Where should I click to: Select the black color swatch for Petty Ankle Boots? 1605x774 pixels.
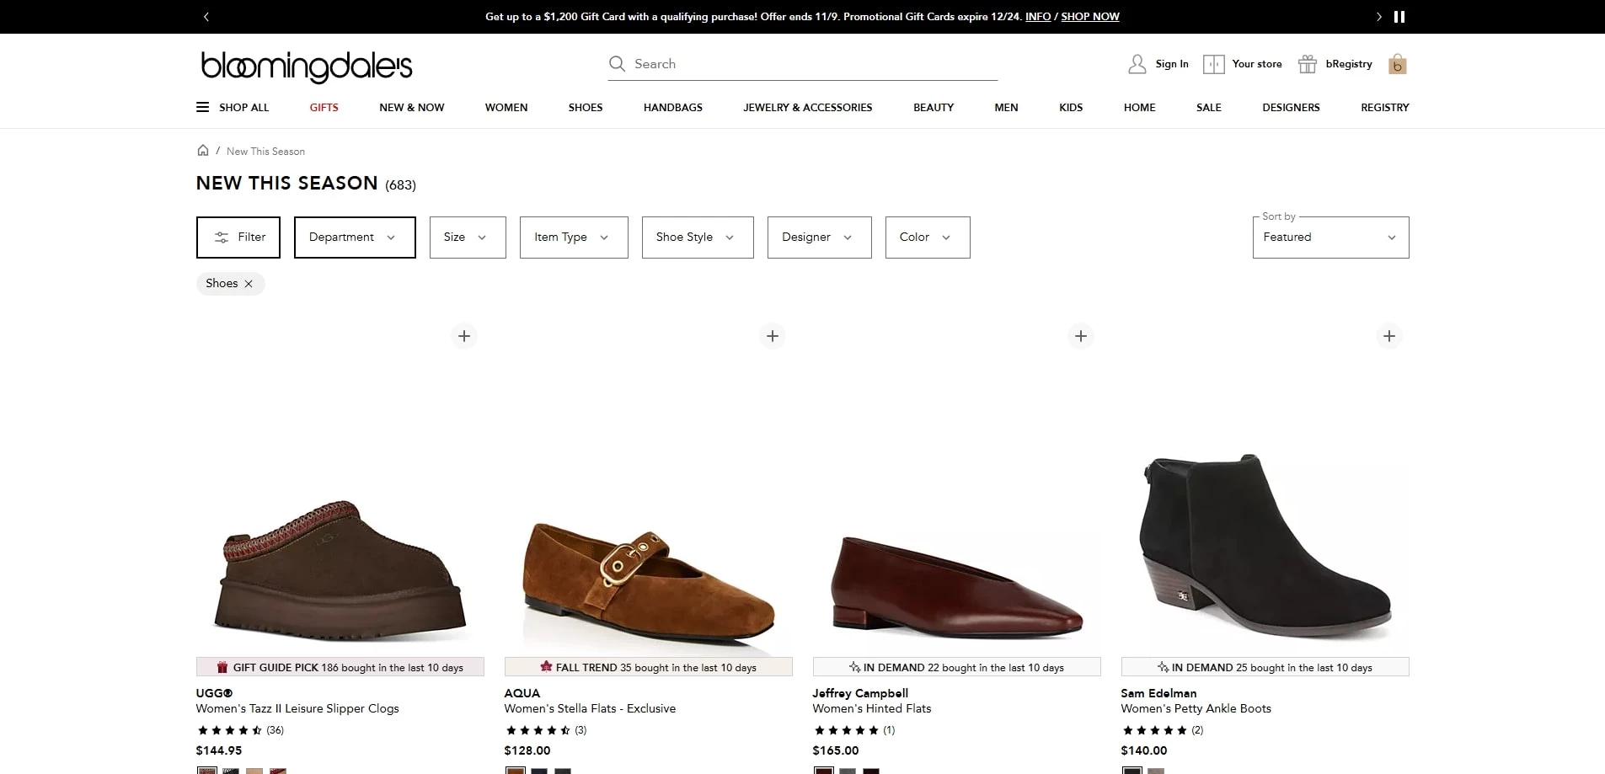click(1132, 771)
